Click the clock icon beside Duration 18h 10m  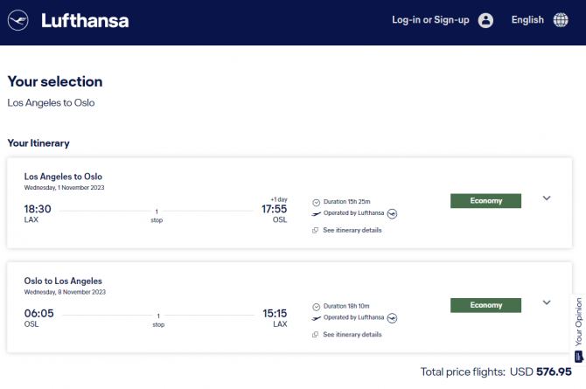[x=316, y=307]
